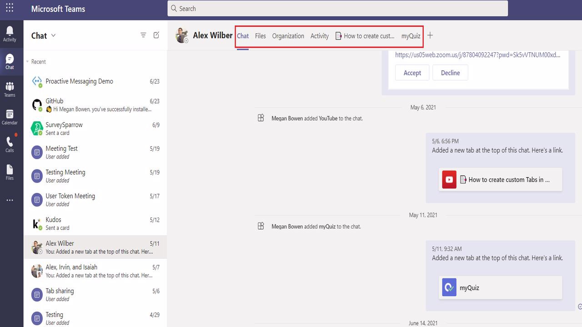
Task: Open Calls in the left rail
Action: pyautogui.click(x=10, y=145)
